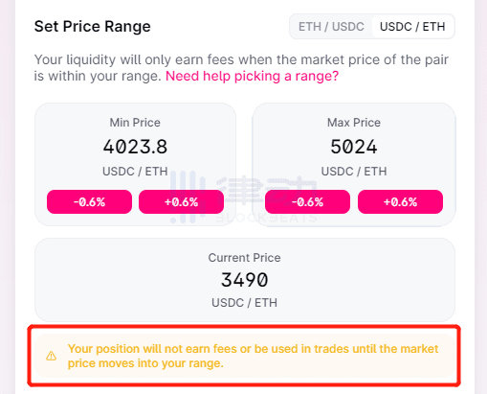Click the warning triangle icon
The image size is (487, 394).
pos(51,356)
